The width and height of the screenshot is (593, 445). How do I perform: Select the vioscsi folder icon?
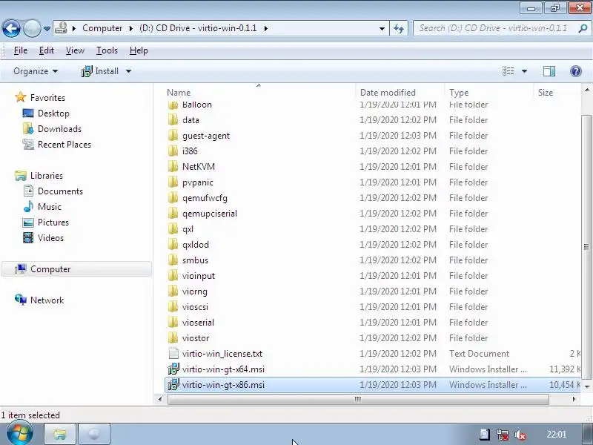tap(173, 307)
